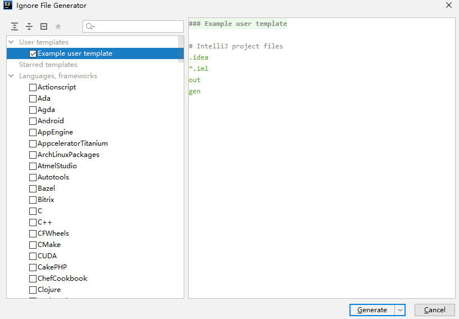
Task: Check the Ada checkbox
Action: click(33, 98)
